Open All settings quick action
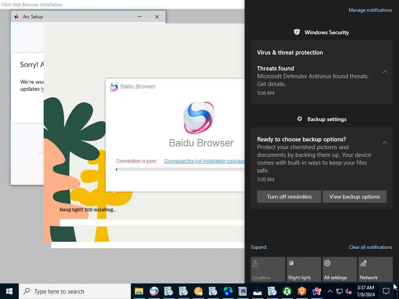 click(339, 269)
